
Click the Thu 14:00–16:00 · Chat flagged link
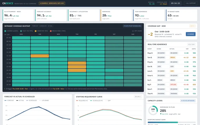coord(20,89)
